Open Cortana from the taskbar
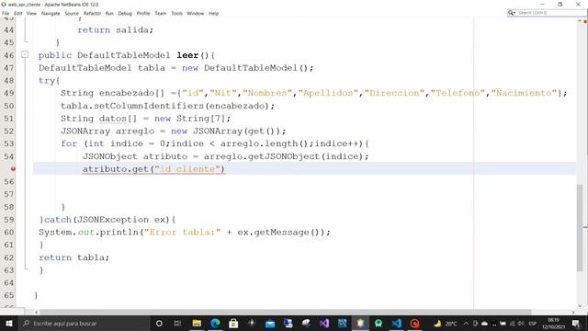 pos(159,323)
